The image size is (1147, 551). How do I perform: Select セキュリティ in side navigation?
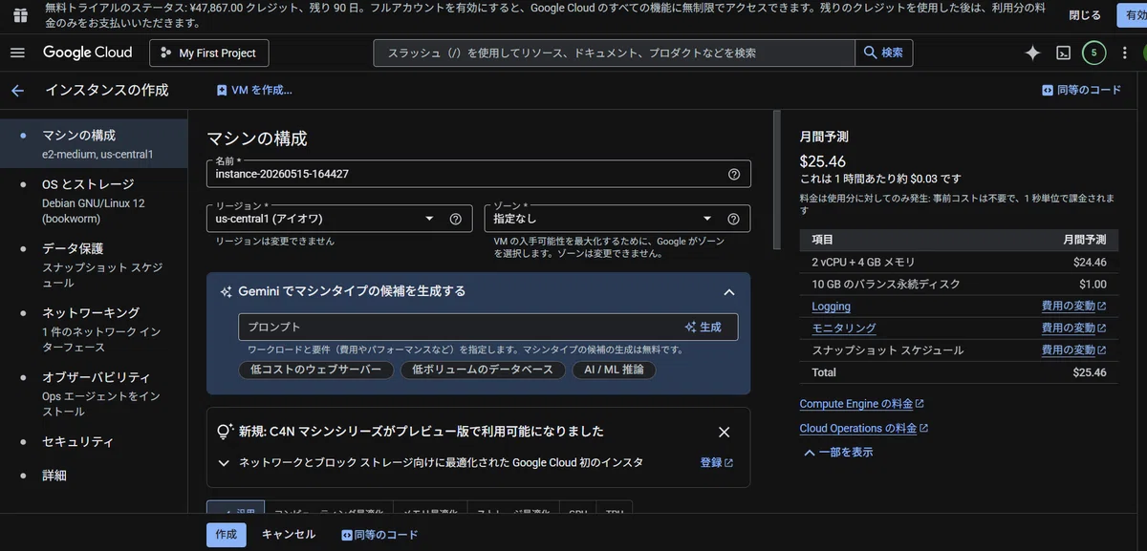click(x=94, y=442)
